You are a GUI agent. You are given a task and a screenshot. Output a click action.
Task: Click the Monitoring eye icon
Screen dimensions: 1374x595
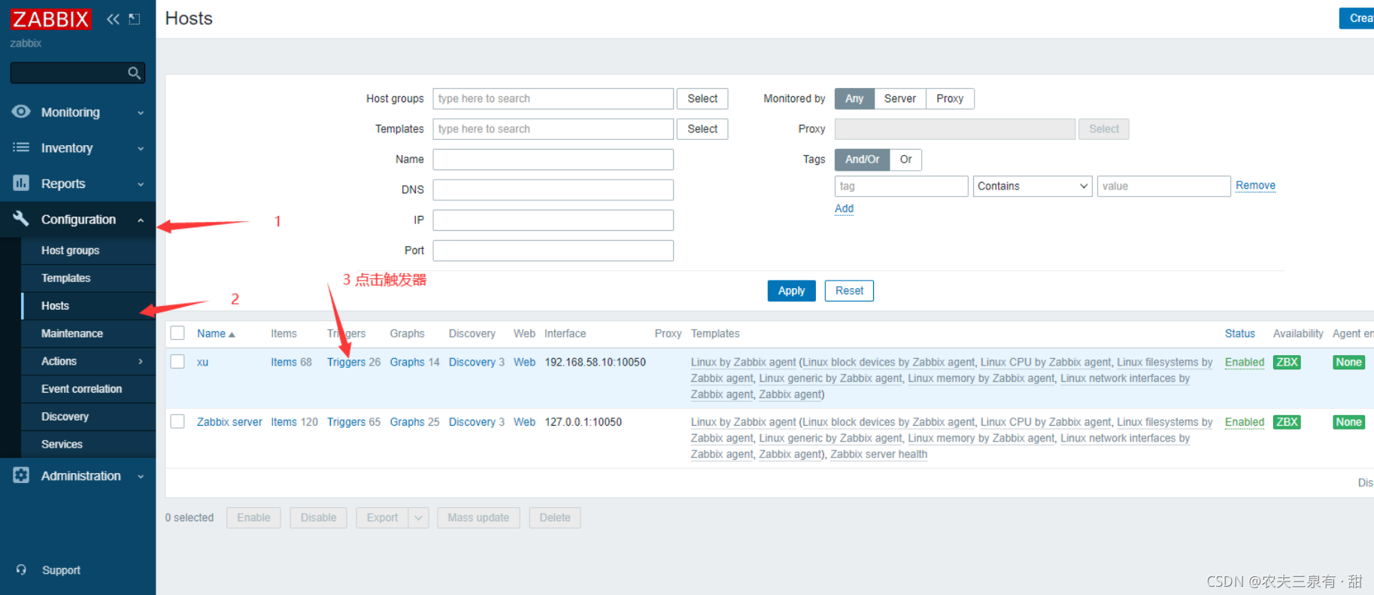tap(21, 111)
